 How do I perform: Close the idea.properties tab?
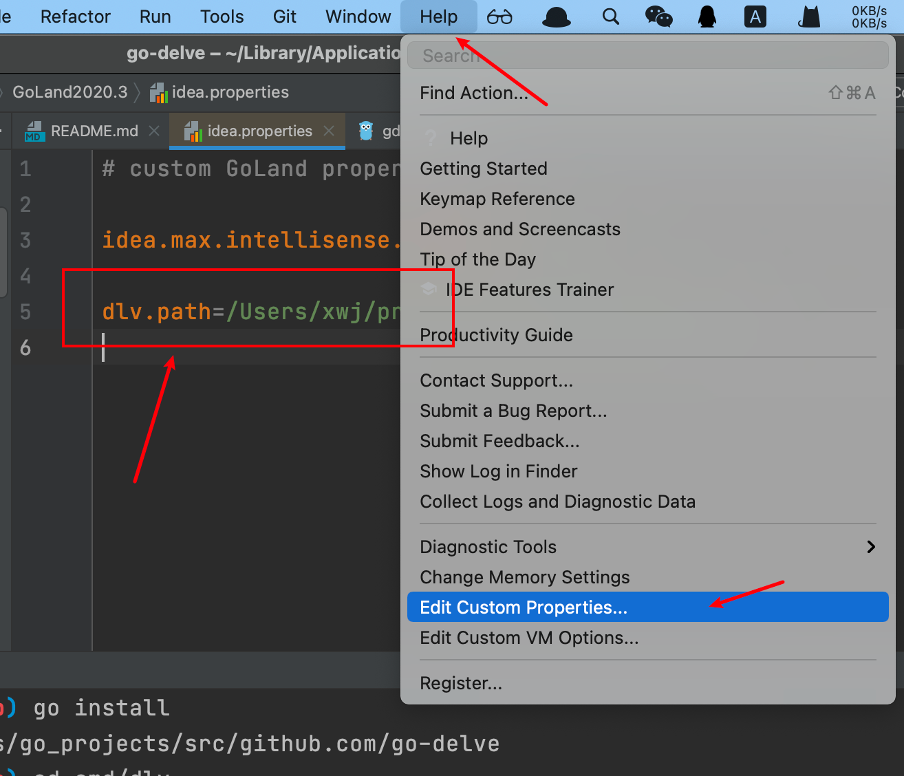click(x=330, y=131)
